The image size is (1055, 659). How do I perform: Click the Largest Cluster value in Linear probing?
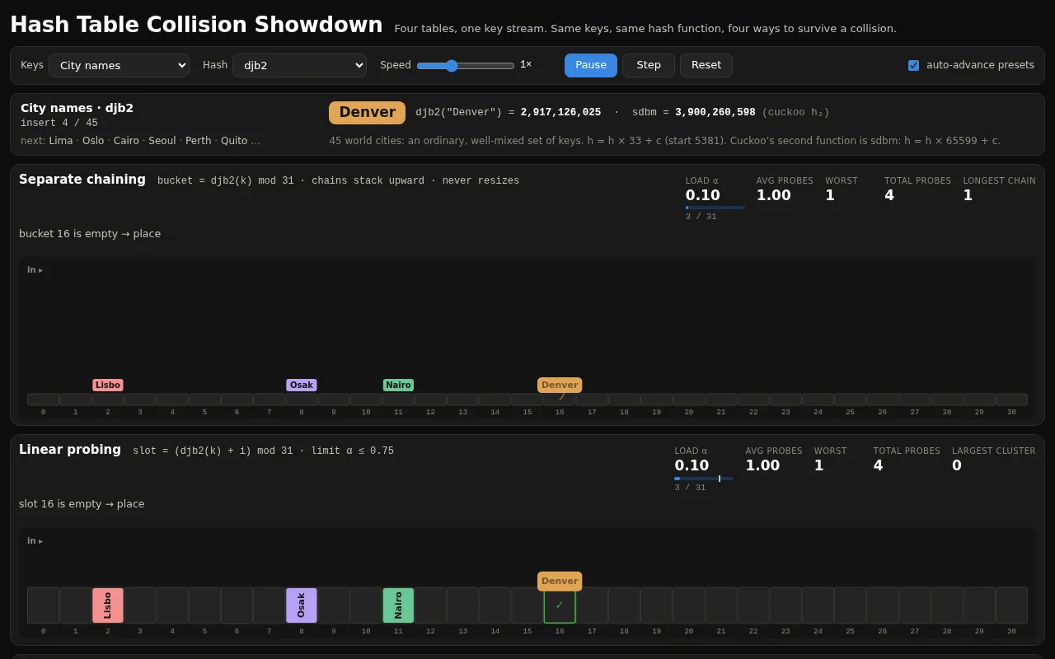coord(957,465)
